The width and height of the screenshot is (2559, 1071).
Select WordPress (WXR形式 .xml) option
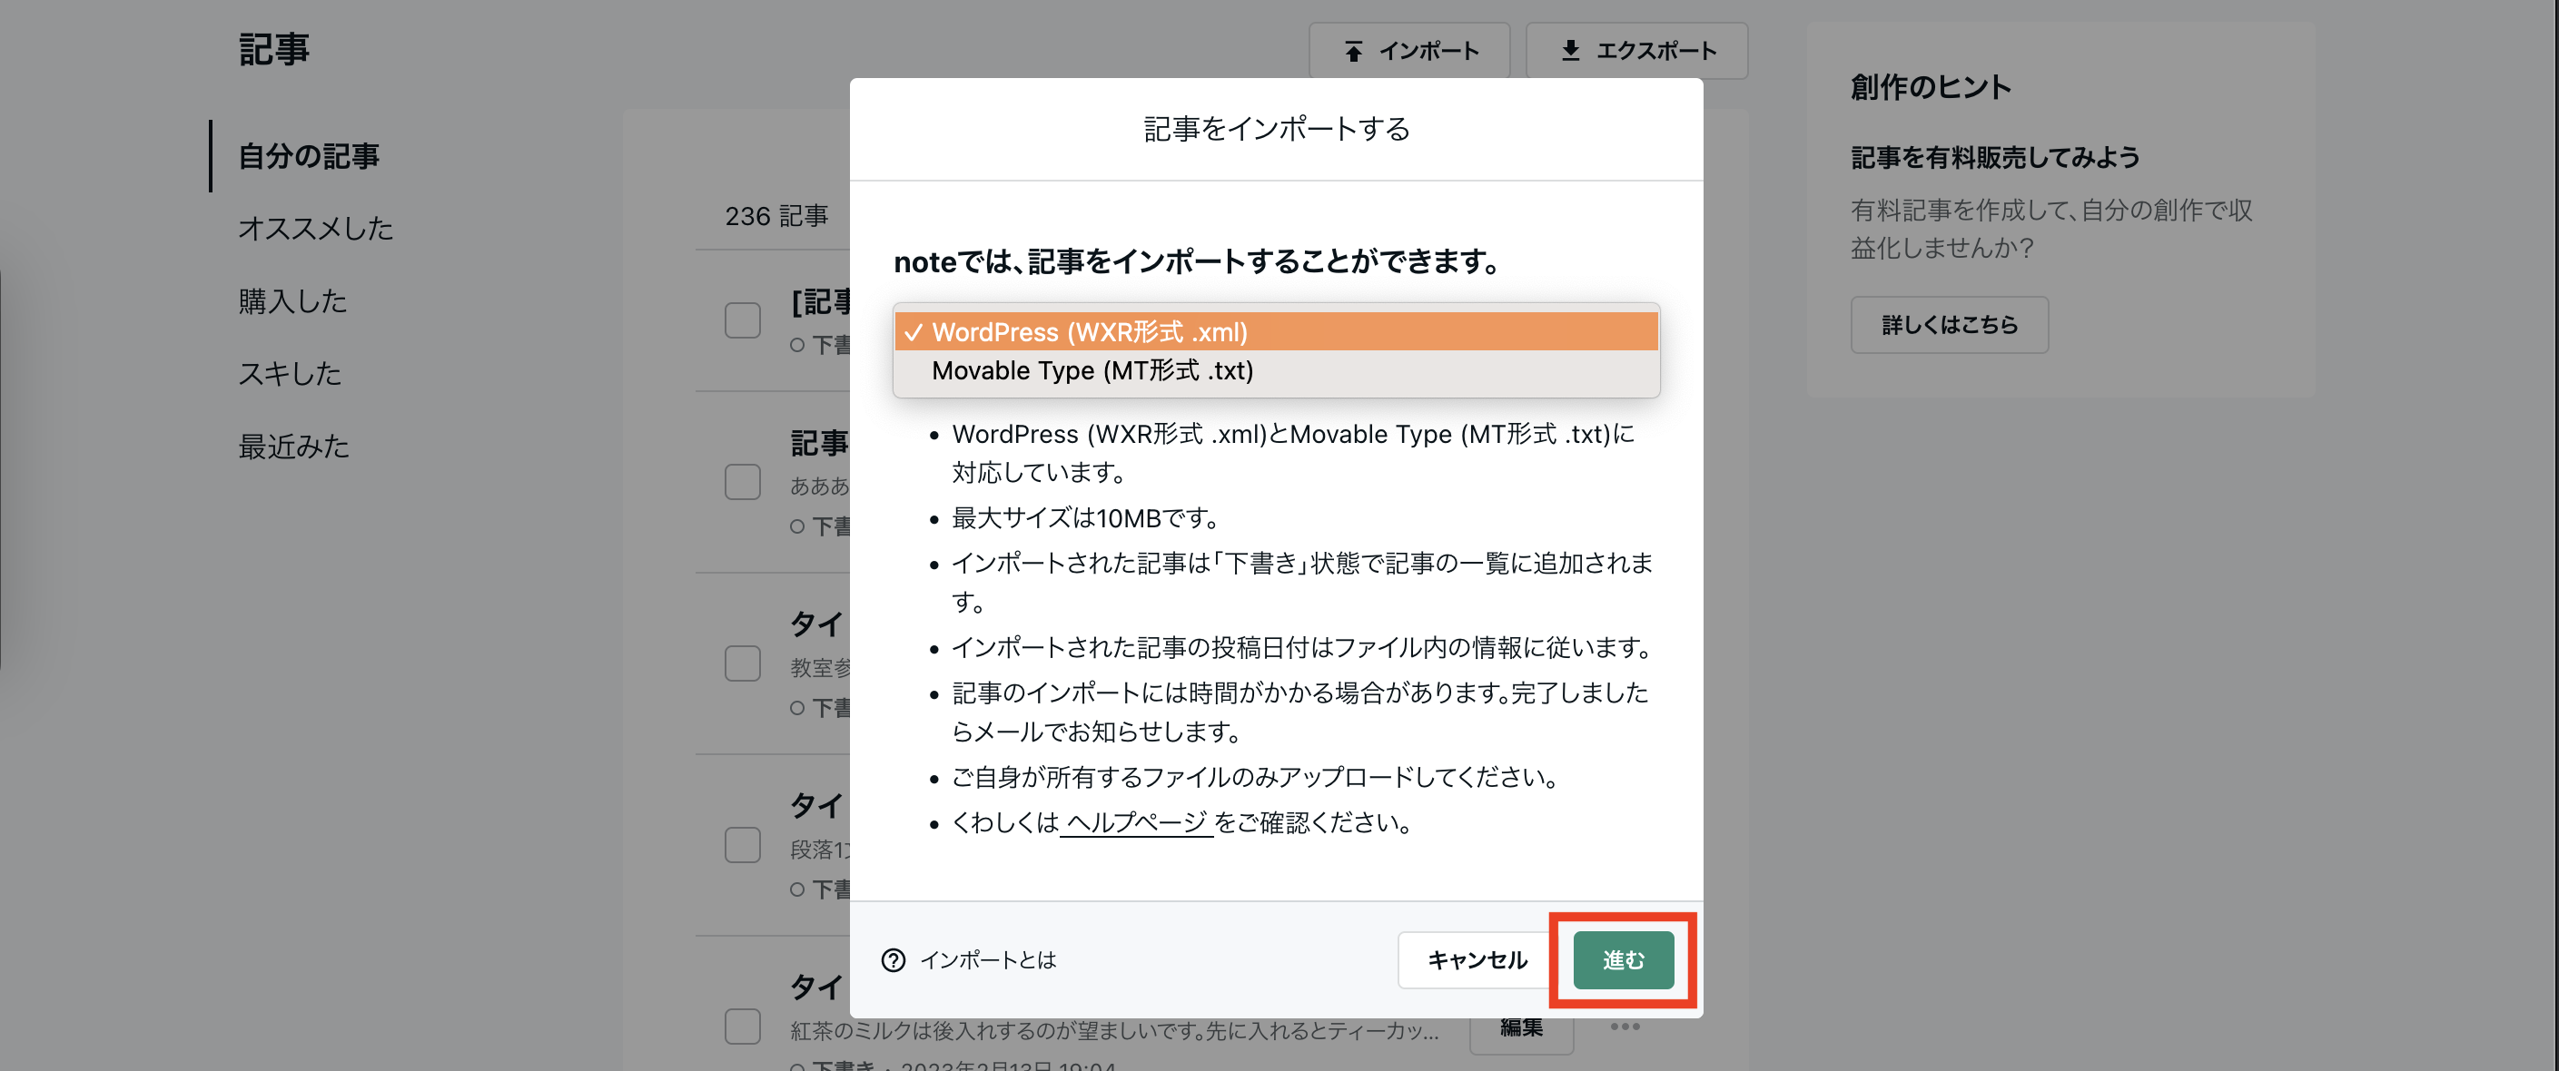(x=1276, y=331)
